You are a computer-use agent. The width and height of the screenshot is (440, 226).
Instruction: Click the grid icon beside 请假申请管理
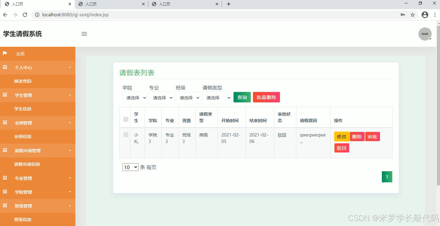5,150
